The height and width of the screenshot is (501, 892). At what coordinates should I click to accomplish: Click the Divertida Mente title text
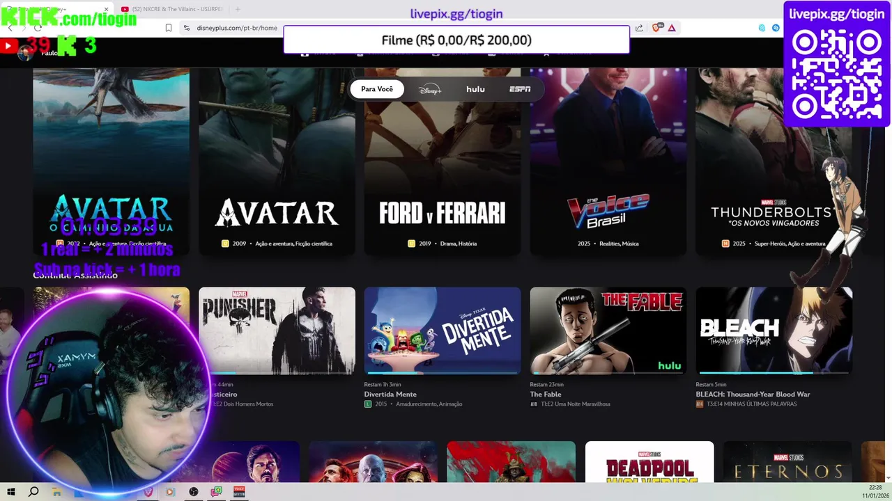(390, 395)
